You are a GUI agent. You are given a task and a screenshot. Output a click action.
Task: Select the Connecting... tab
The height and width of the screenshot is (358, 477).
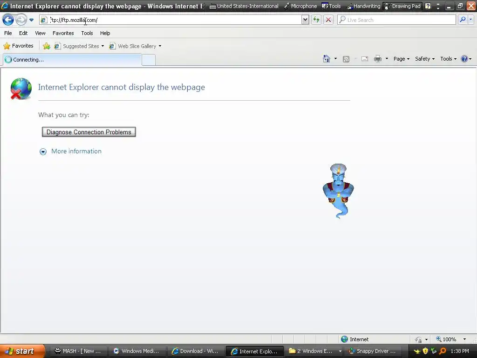tap(72, 59)
